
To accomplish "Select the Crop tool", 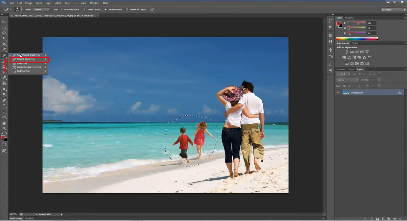I will pyautogui.click(x=4, y=44).
